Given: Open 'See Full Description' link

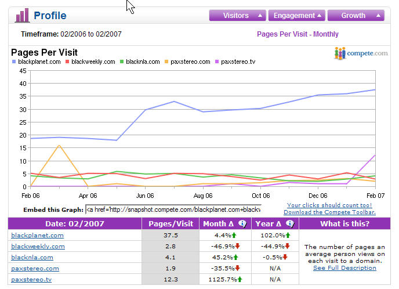Looking at the screenshot, I should pos(344,268).
